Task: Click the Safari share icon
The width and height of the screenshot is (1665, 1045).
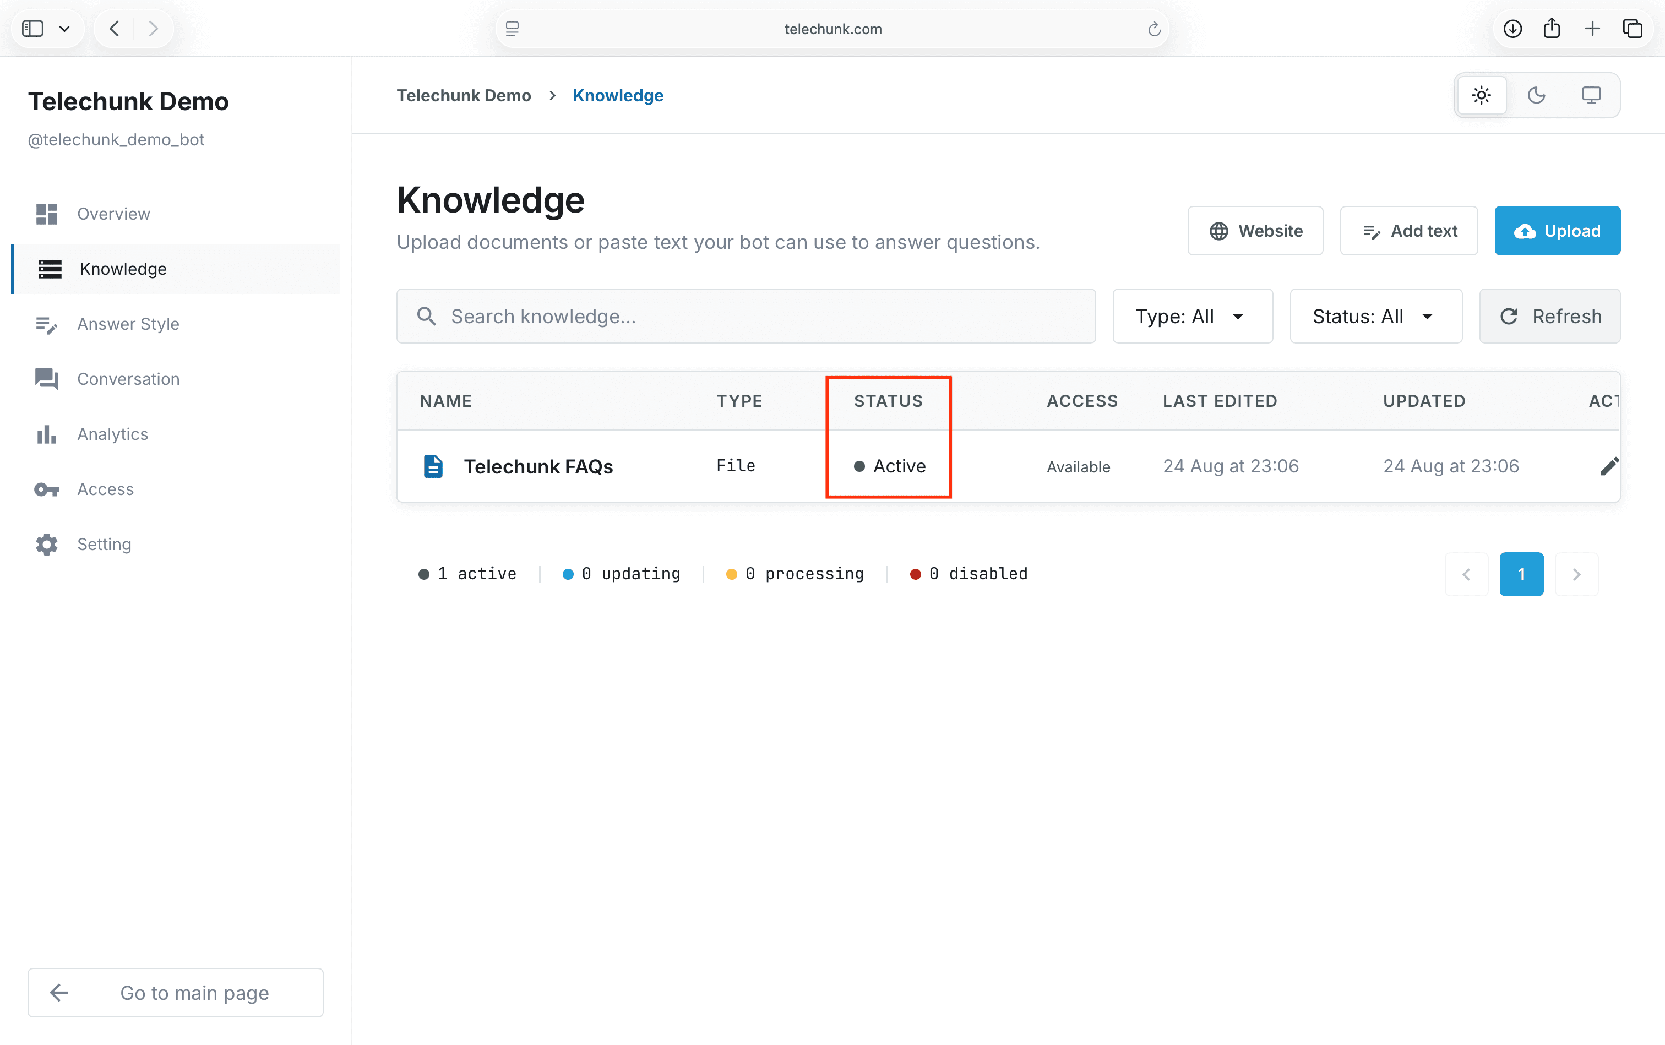Action: (x=1552, y=28)
